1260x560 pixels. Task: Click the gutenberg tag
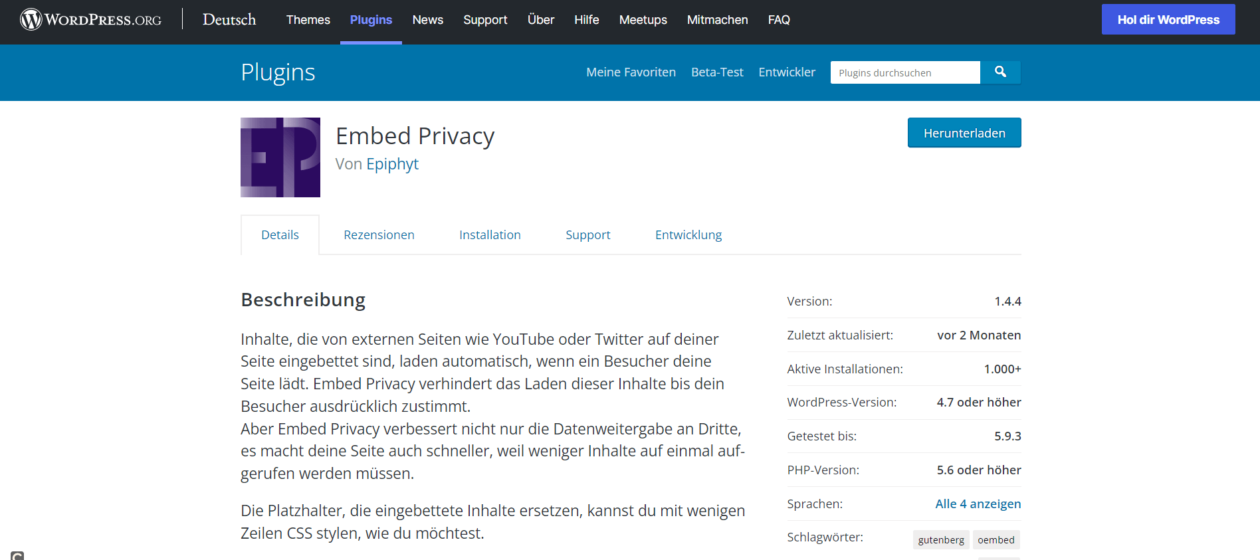coord(941,539)
